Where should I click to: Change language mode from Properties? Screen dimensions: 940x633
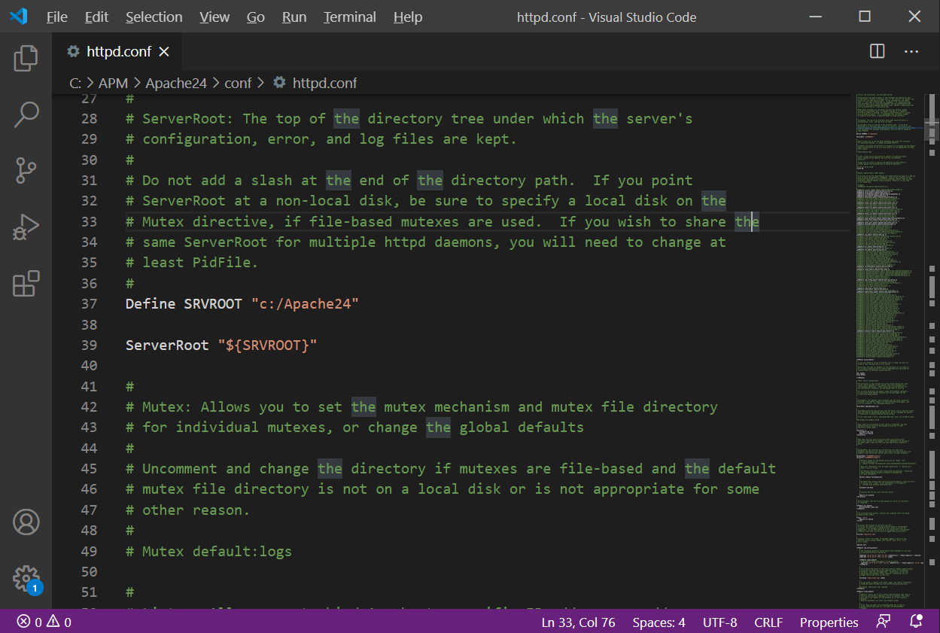pyautogui.click(x=829, y=622)
